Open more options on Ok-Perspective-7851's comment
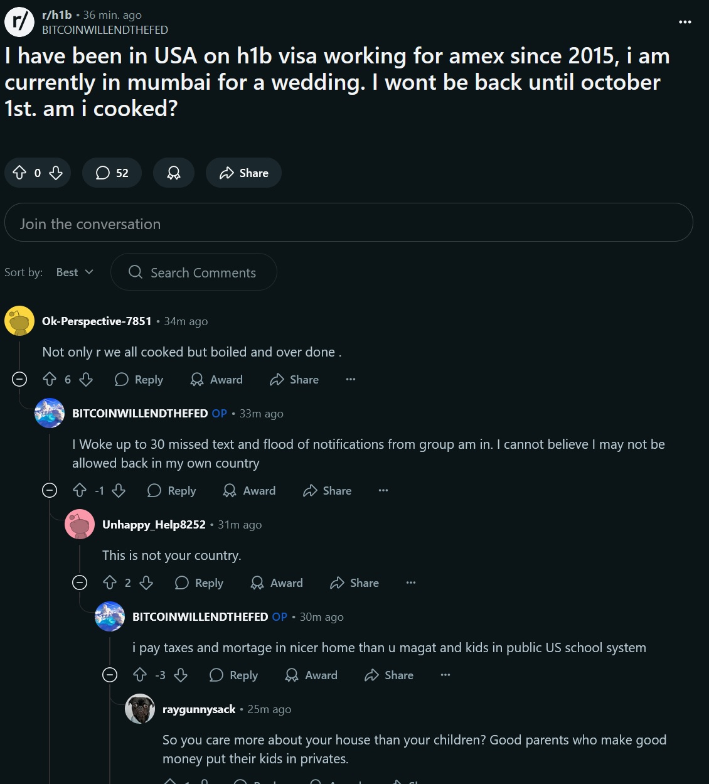This screenshot has width=709, height=784. [351, 379]
